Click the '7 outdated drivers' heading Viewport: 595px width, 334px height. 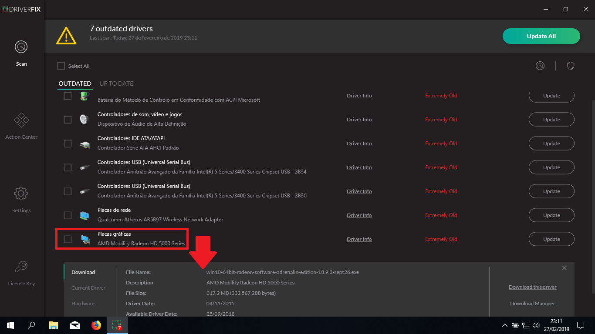[121, 29]
